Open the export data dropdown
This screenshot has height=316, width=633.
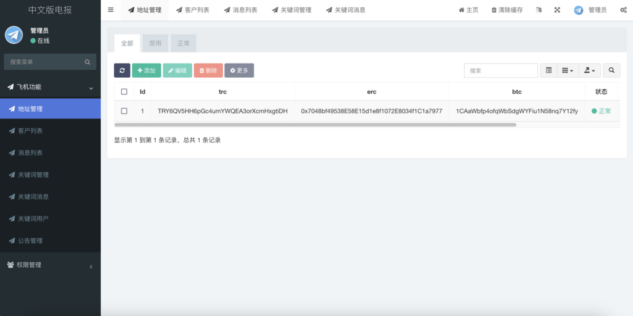click(589, 70)
